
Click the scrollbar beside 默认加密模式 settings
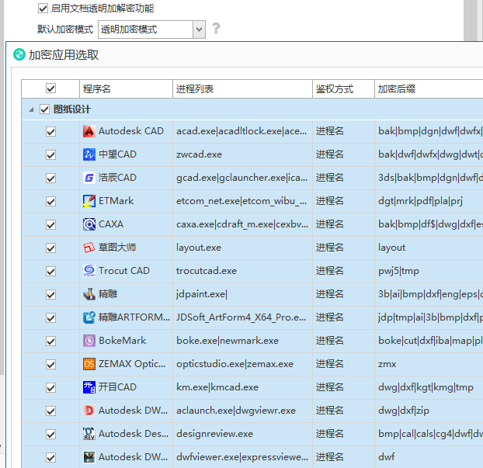click(x=471, y=20)
